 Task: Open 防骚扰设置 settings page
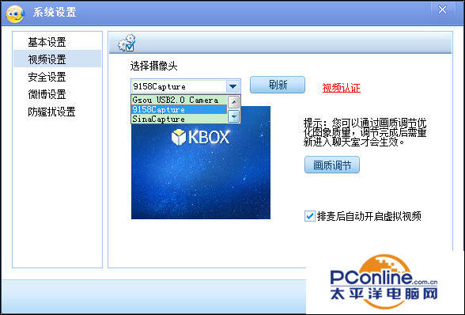click(51, 112)
